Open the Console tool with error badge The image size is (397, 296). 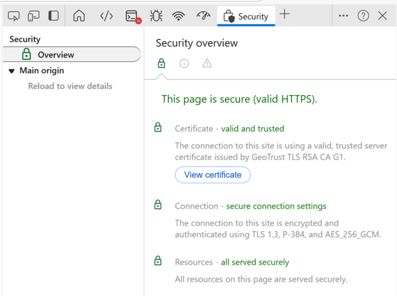133,17
